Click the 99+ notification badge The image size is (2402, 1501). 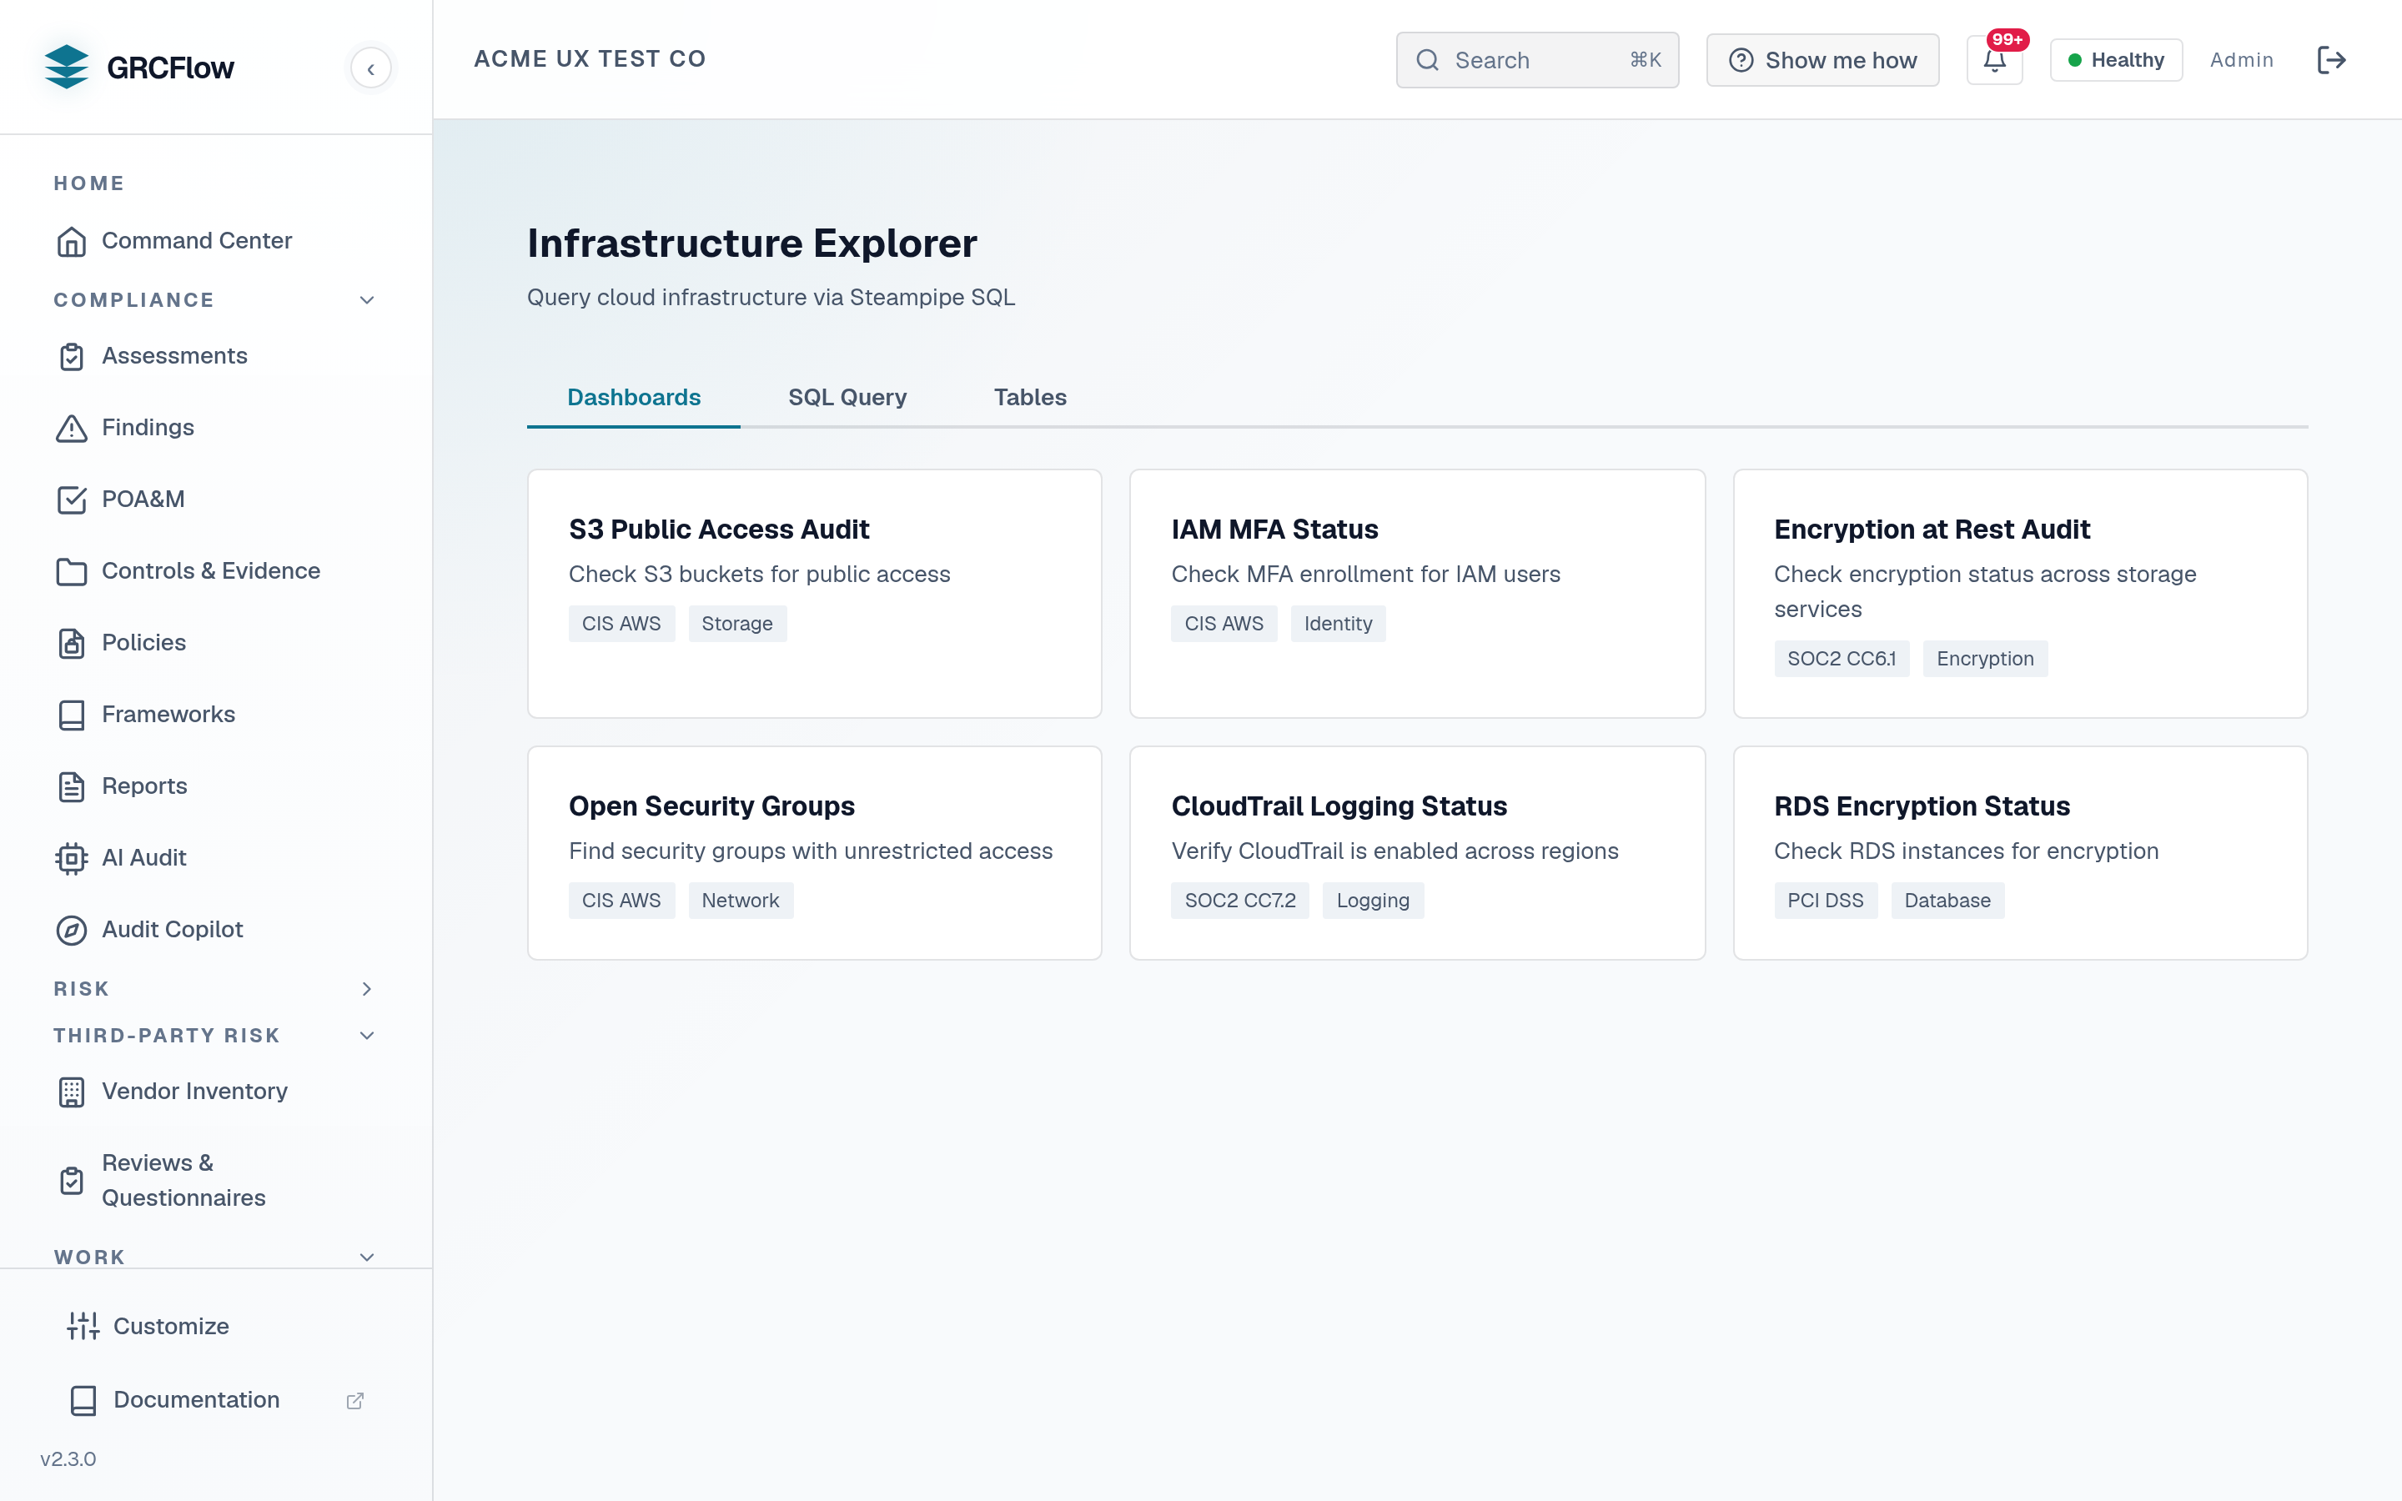2007,40
